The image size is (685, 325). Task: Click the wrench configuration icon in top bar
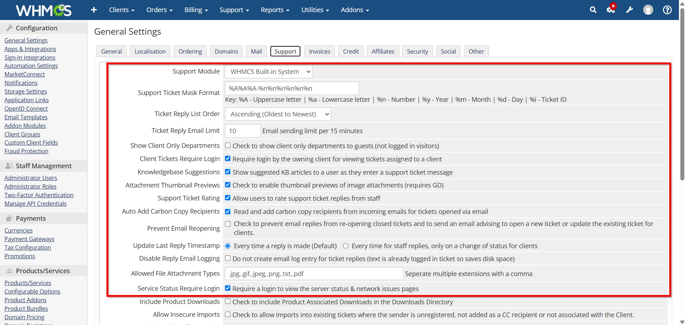629,10
